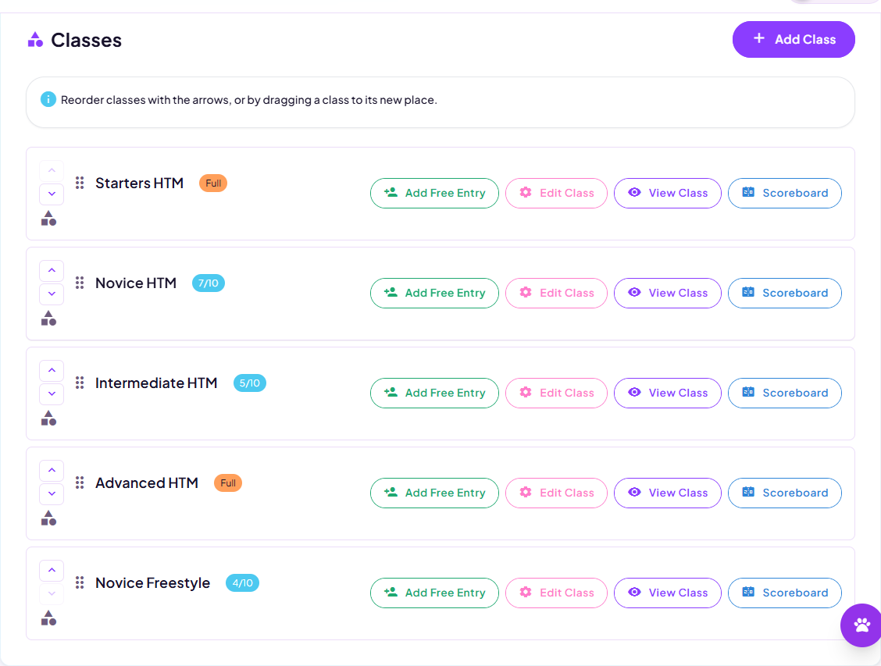Image resolution: width=881 pixels, height=666 pixels.
Task: Move Intermediate HTM up one place
Action: tap(52, 370)
